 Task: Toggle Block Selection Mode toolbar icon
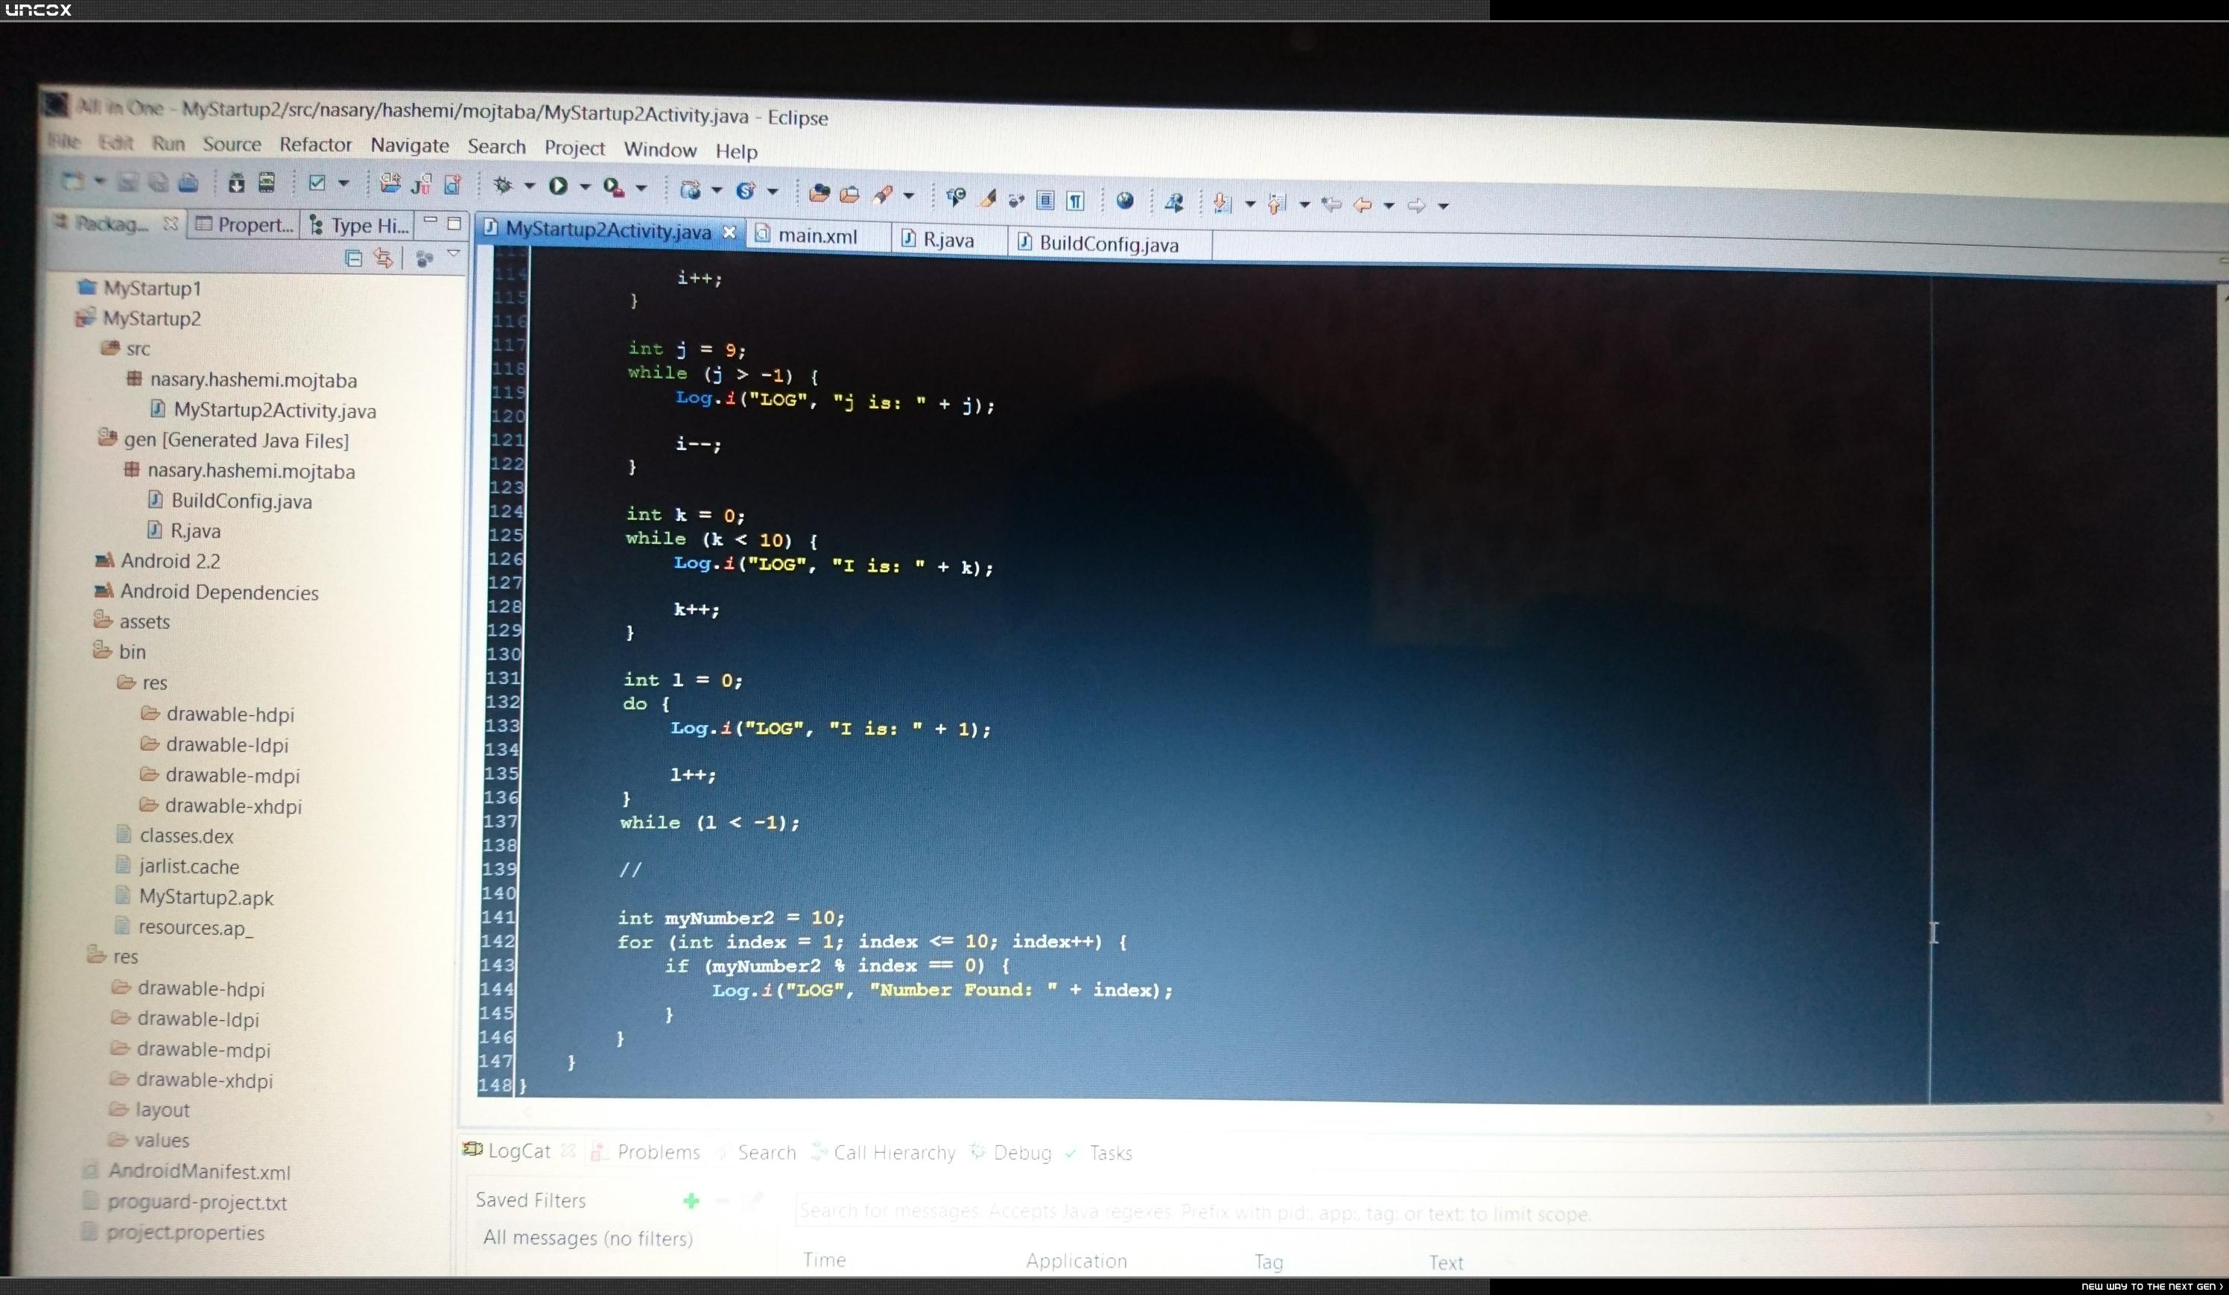1045,200
